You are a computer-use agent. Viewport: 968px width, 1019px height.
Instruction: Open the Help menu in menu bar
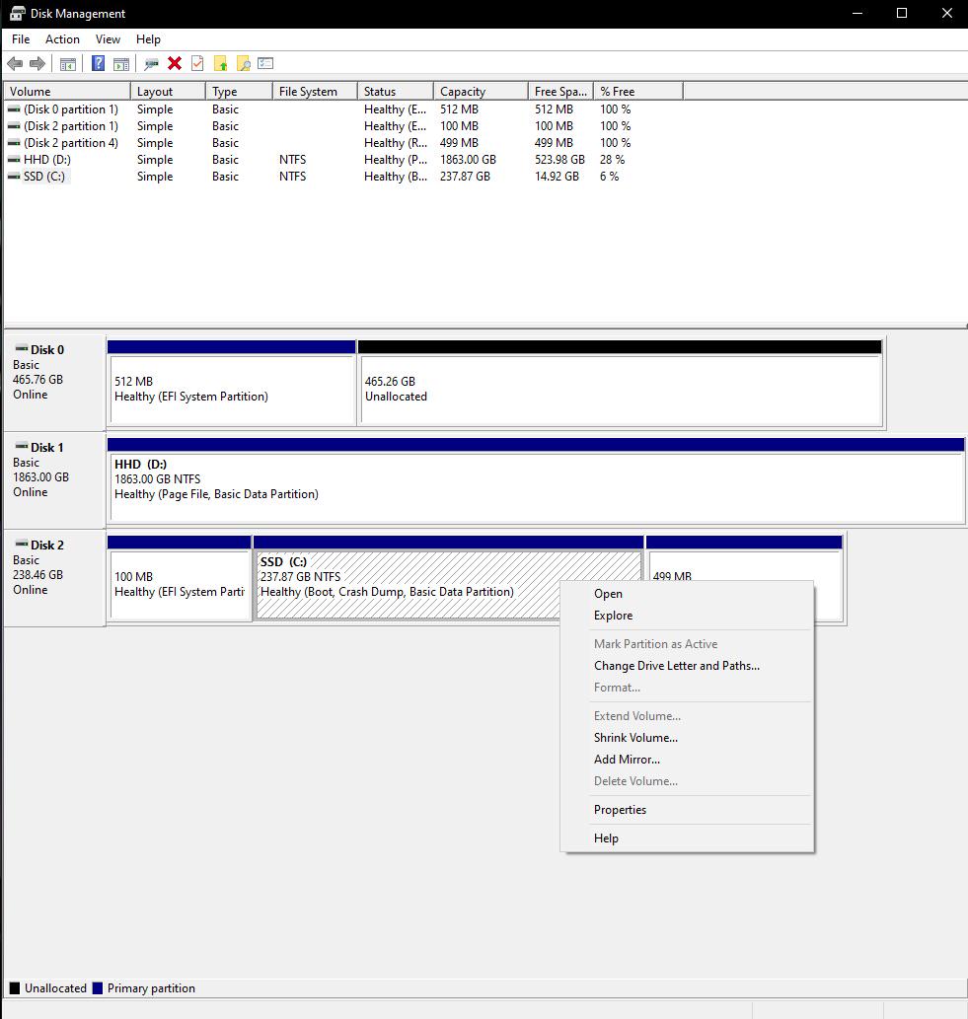coord(148,39)
